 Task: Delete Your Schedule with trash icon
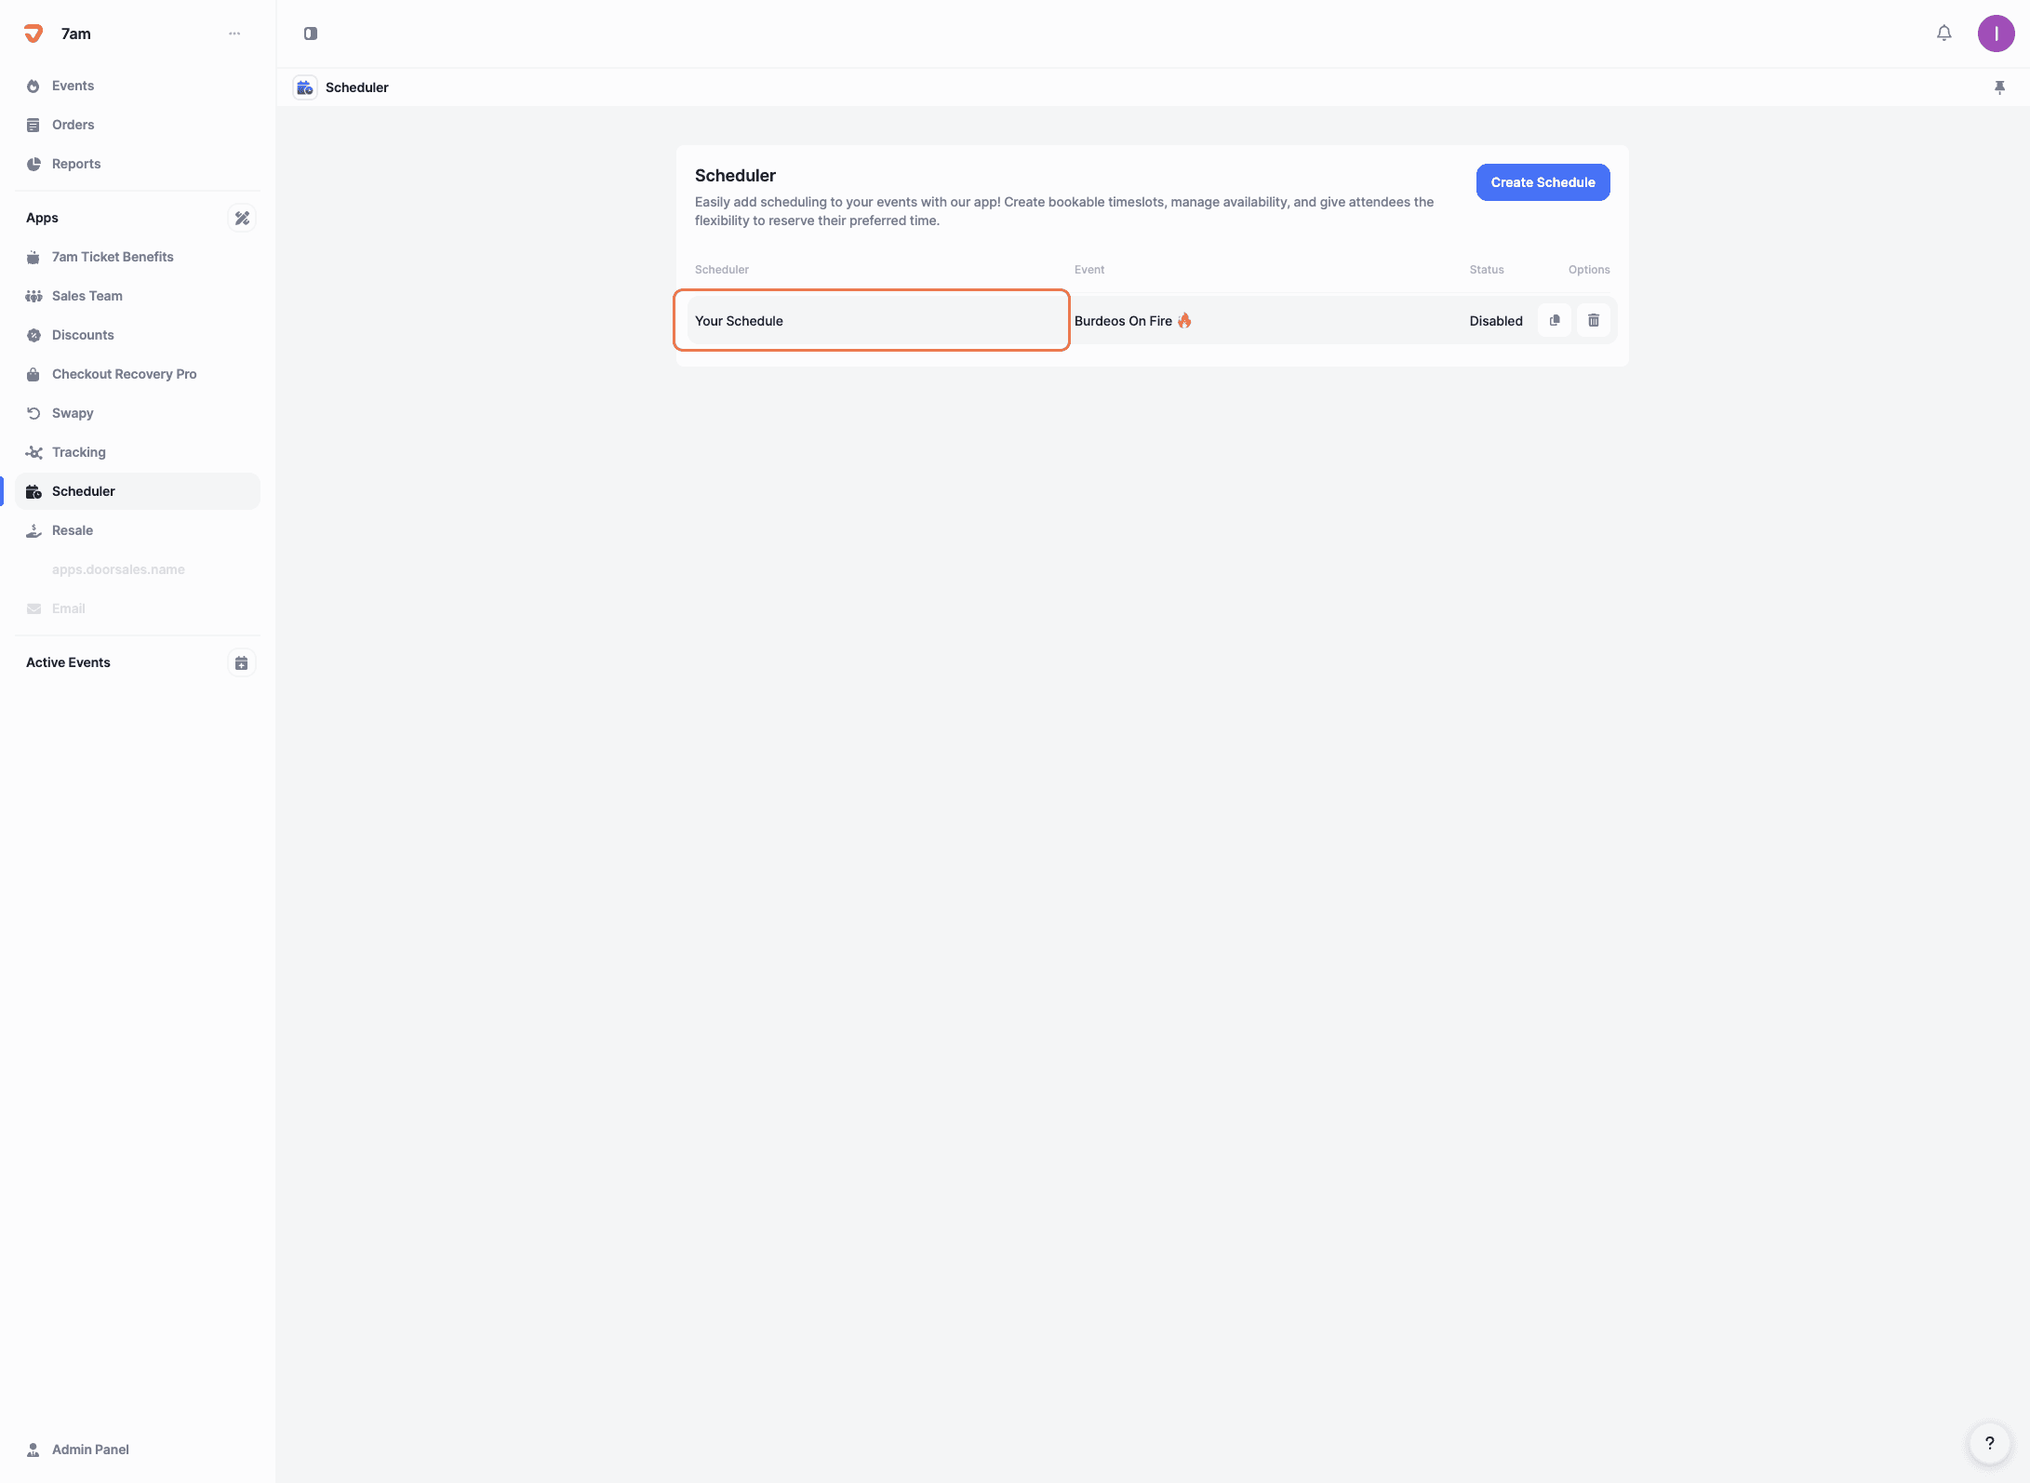(1594, 320)
